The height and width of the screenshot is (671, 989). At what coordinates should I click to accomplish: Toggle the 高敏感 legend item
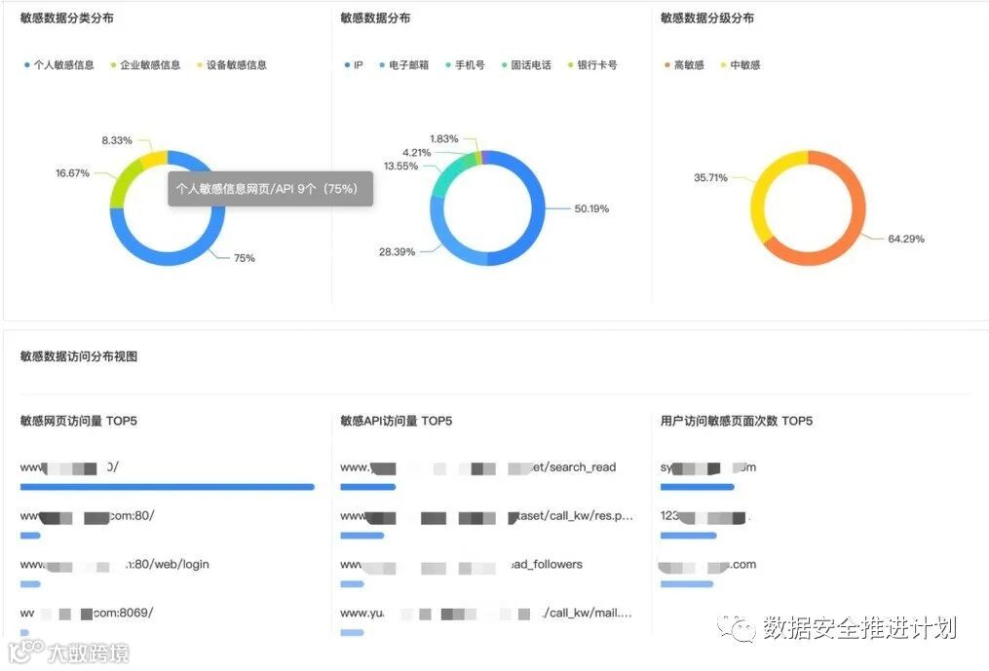(x=684, y=65)
